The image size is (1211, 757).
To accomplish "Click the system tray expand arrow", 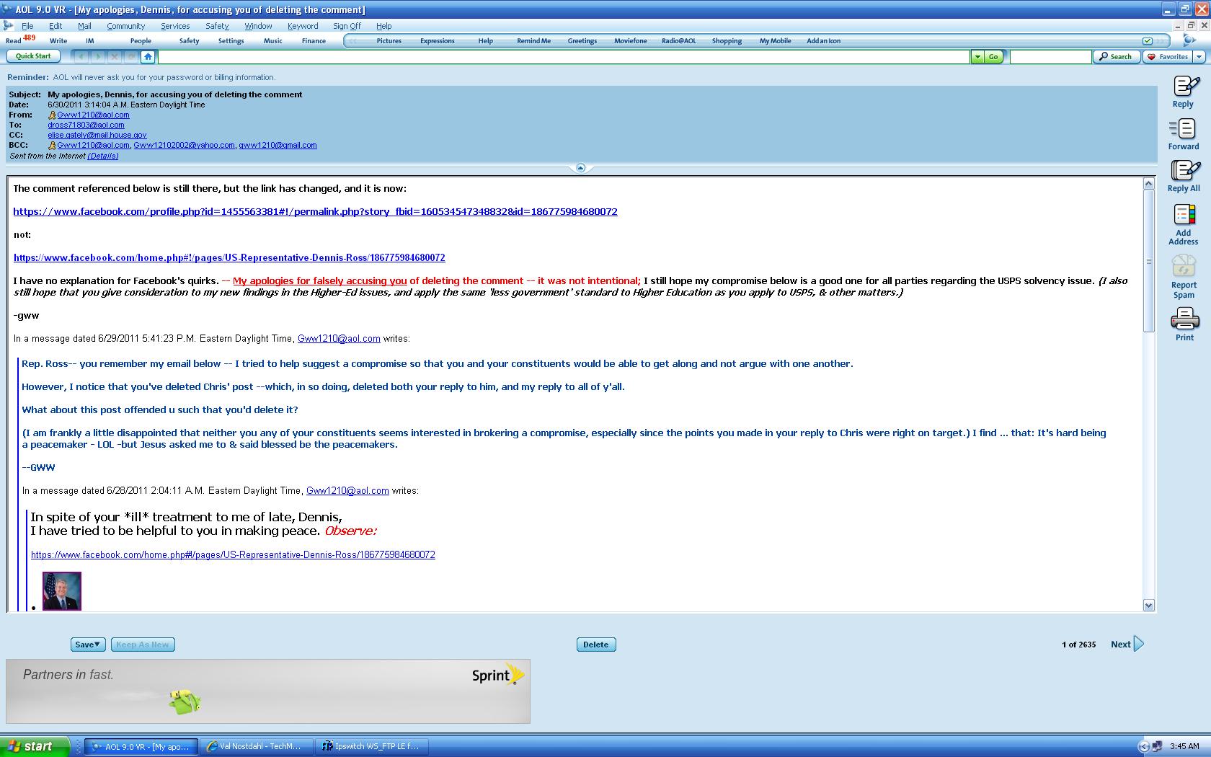I will [x=1143, y=746].
